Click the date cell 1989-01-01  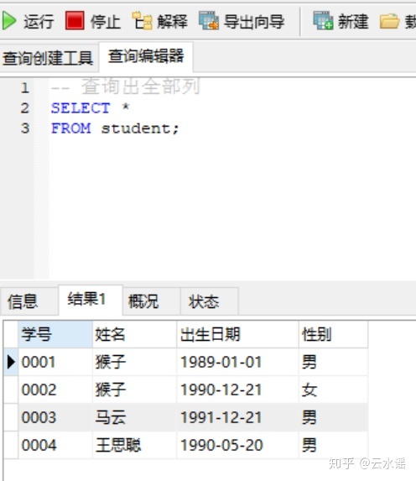pos(237,362)
